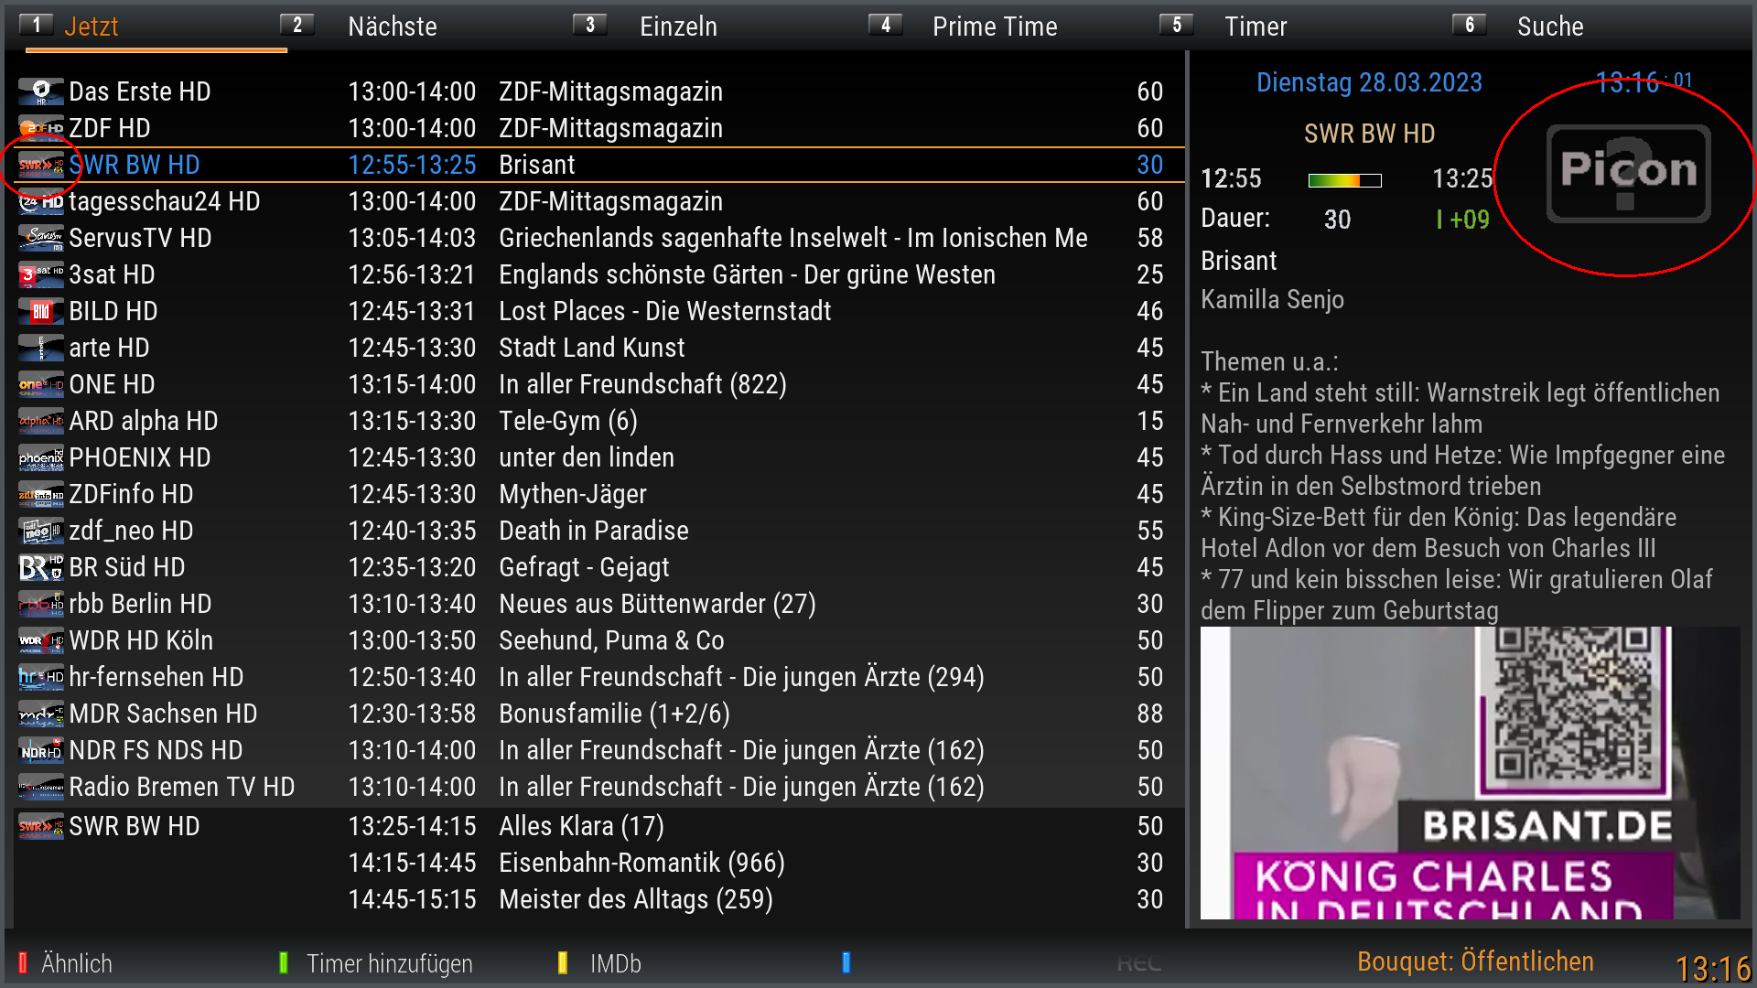Click the 3sat HD channel icon
The width and height of the screenshot is (1757, 988).
coord(41,274)
